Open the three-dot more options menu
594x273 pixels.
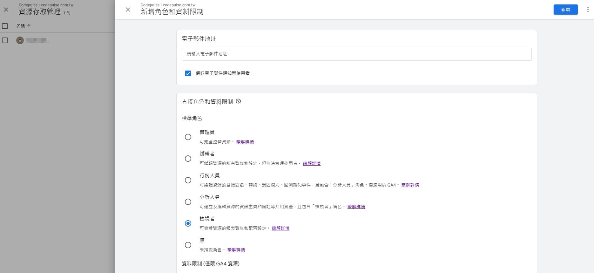click(x=588, y=10)
